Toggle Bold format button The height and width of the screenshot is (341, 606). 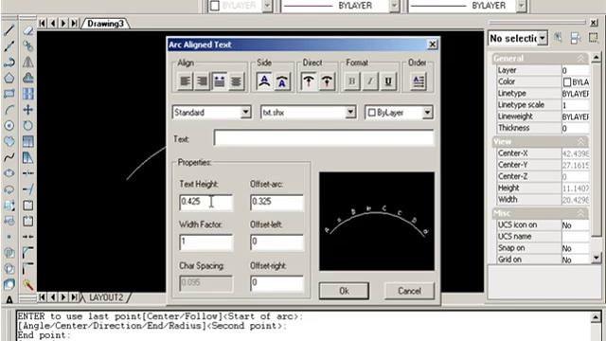[351, 81]
